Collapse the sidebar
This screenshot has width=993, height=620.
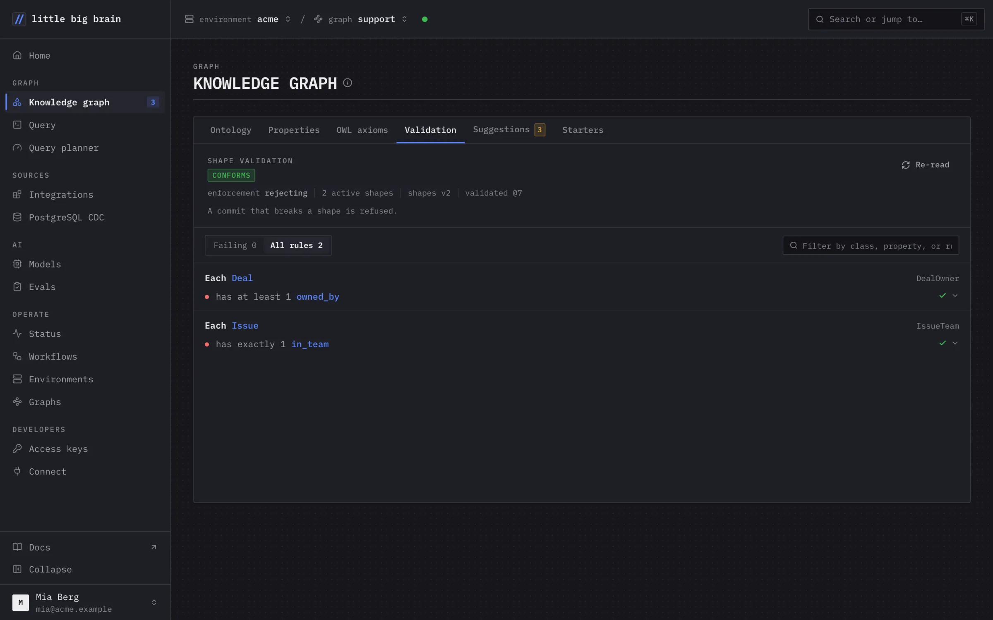pos(85,569)
